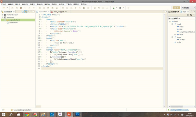This screenshot has width=196, height=117.
Task: Open the 文件(F) menu
Action: pos(4,4)
